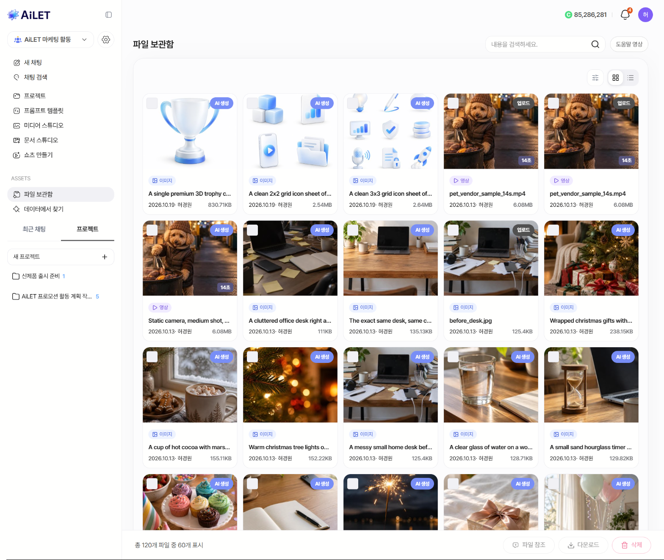Open the user profile avatar
Viewport: 664px width, 560px height.
tap(645, 15)
